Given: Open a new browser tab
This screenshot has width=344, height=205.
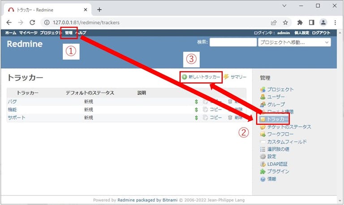Looking at the screenshot, I should [x=99, y=10].
